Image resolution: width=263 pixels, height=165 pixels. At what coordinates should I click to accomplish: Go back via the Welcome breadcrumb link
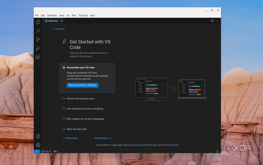(x=58, y=29)
